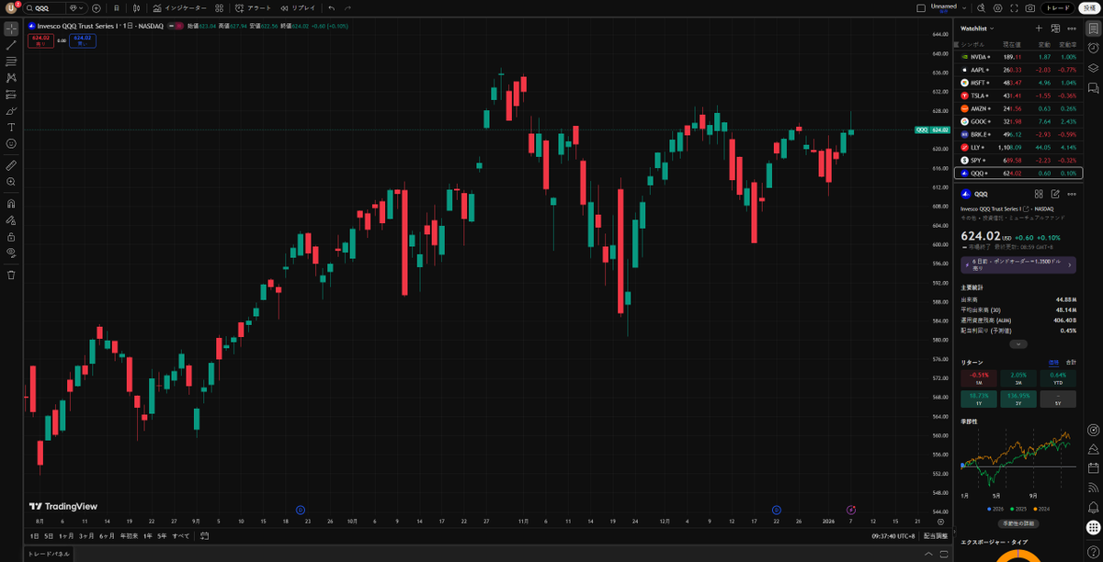Open the candlestick chart type menu
Screen dimensions: 1103x562
pyautogui.click(x=135, y=8)
